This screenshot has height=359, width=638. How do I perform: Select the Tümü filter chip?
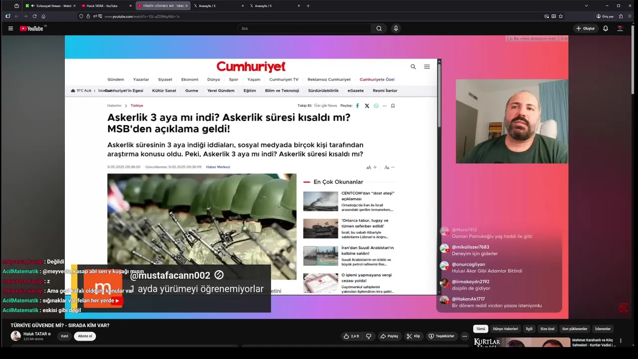tap(480, 329)
